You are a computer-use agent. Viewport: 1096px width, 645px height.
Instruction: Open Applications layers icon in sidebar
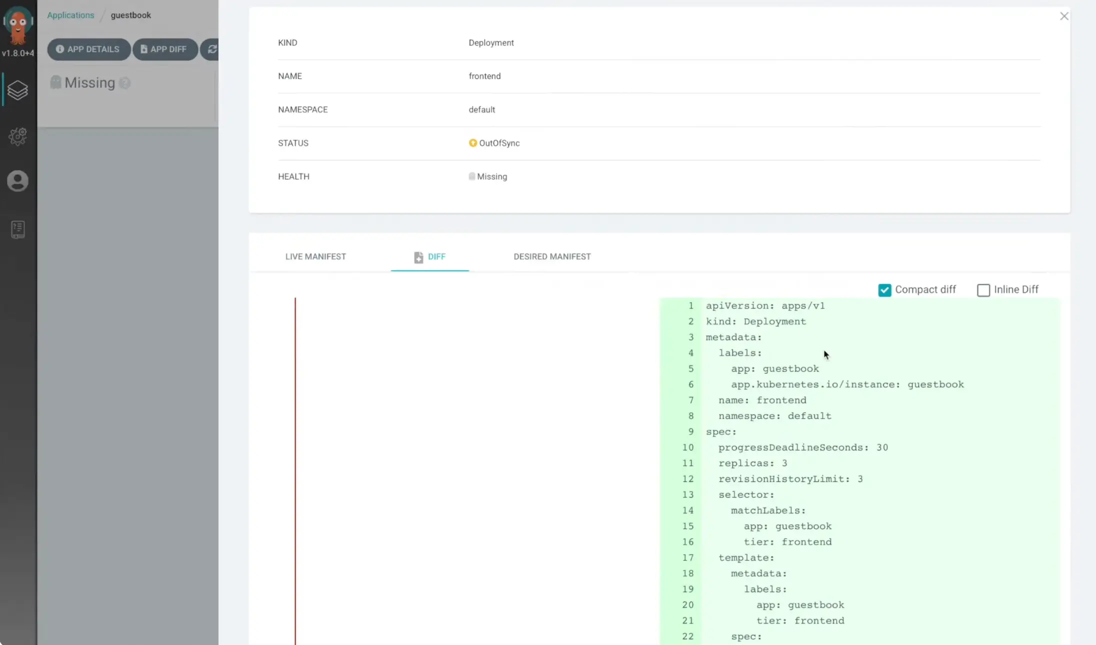pos(17,90)
